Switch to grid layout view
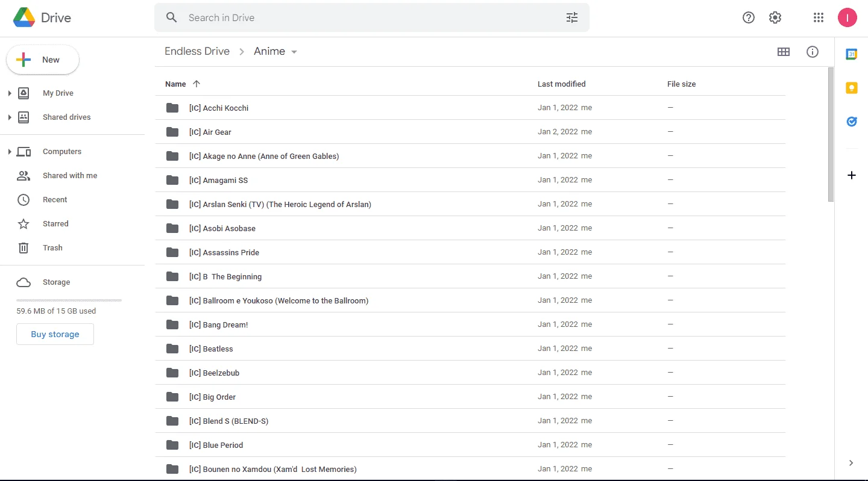Image resolution: width=868 pixels, height=481 pixels. (784, 52)
